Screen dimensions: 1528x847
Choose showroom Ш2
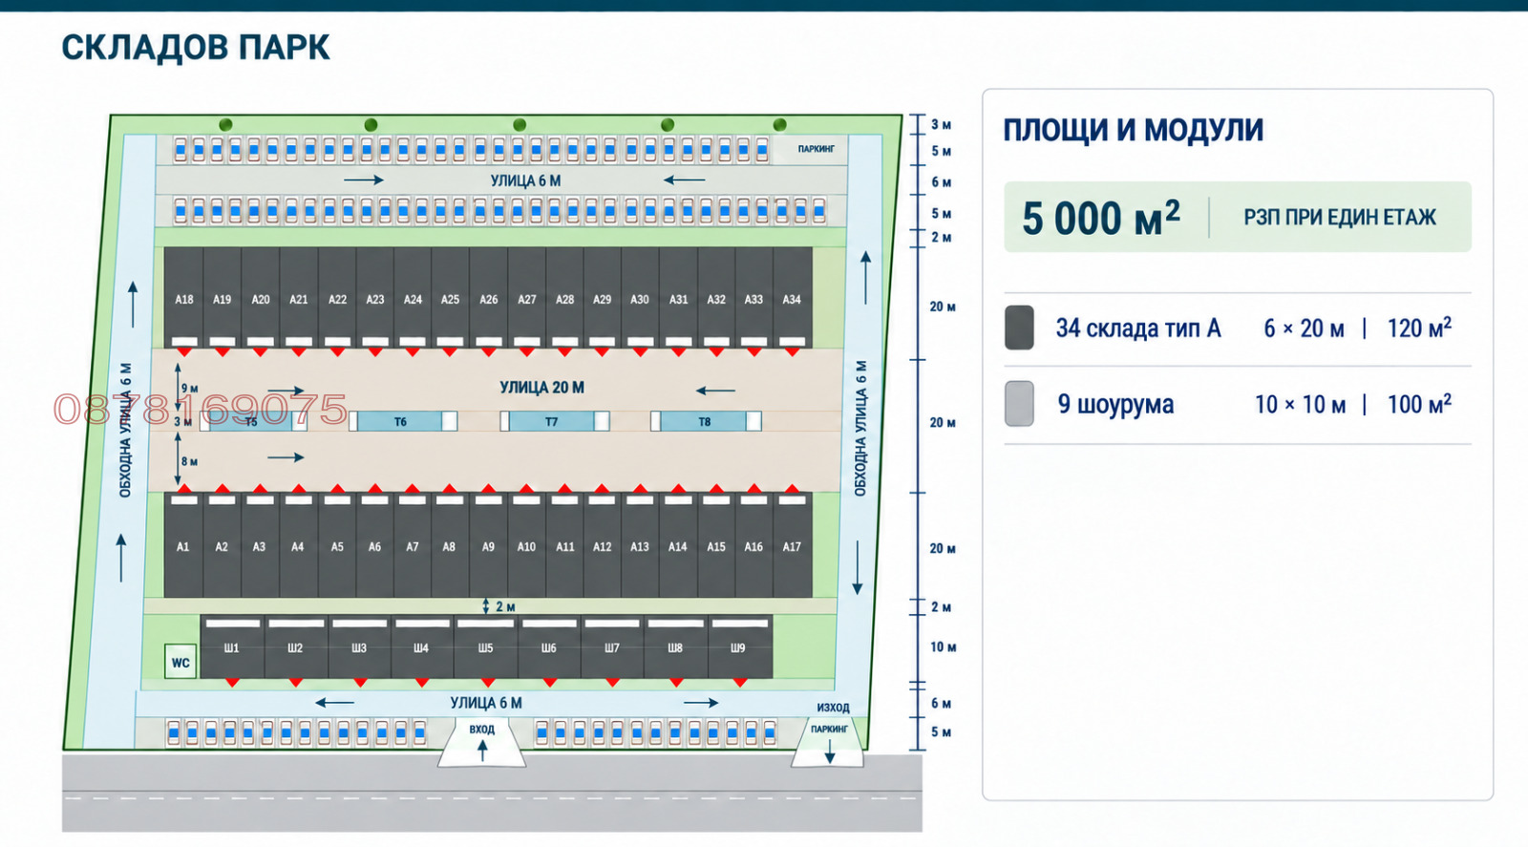click(x=295, y=647)
